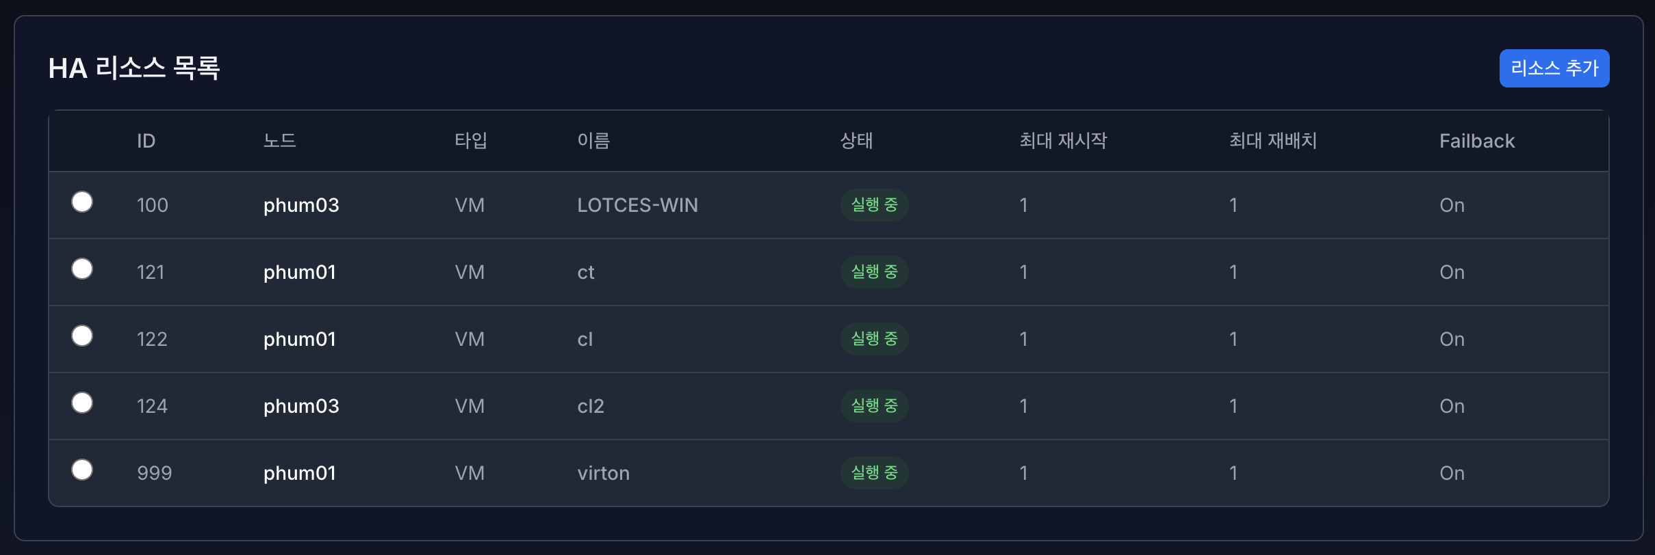
Task: Select the row for resource cl on phum01
Action: click(585, 338)
